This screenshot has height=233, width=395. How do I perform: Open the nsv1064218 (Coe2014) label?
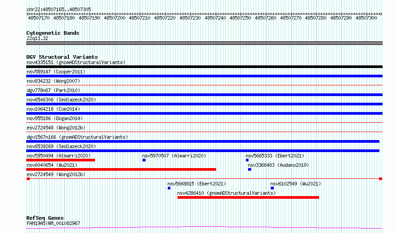point(53,109)
